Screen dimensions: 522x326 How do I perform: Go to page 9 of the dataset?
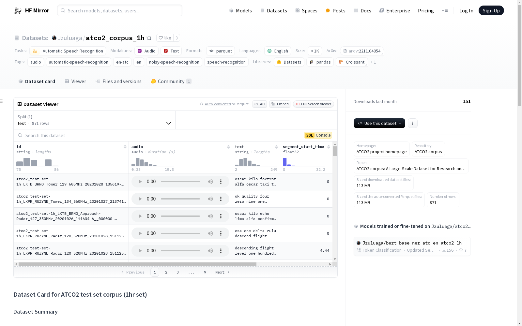(x=205, y=272)
